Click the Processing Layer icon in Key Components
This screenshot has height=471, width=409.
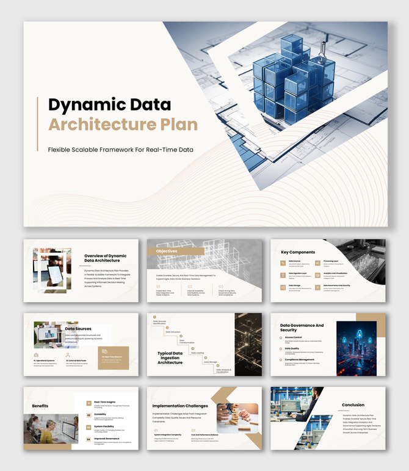point(317,263)
